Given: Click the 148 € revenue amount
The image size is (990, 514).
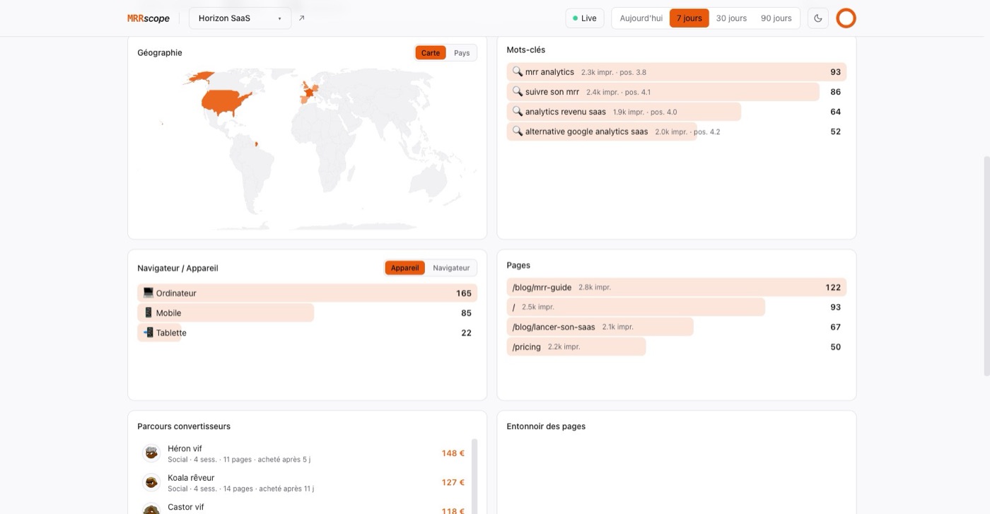Looking at the screenshot, I should 453,453.
